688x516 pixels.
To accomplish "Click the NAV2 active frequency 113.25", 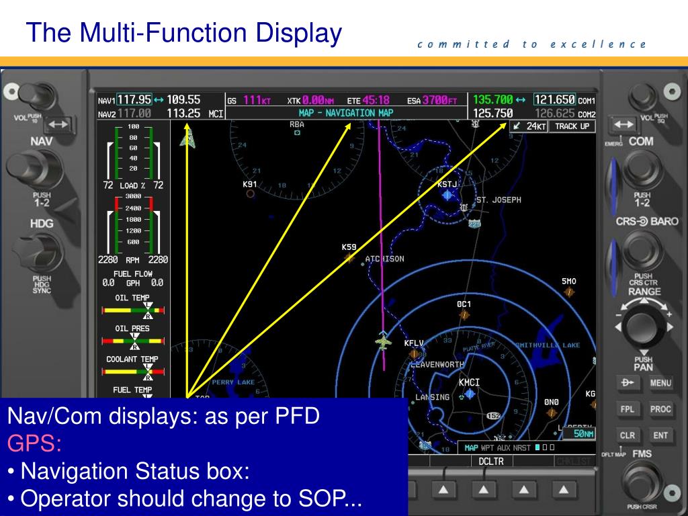I will tap(183, 114).
